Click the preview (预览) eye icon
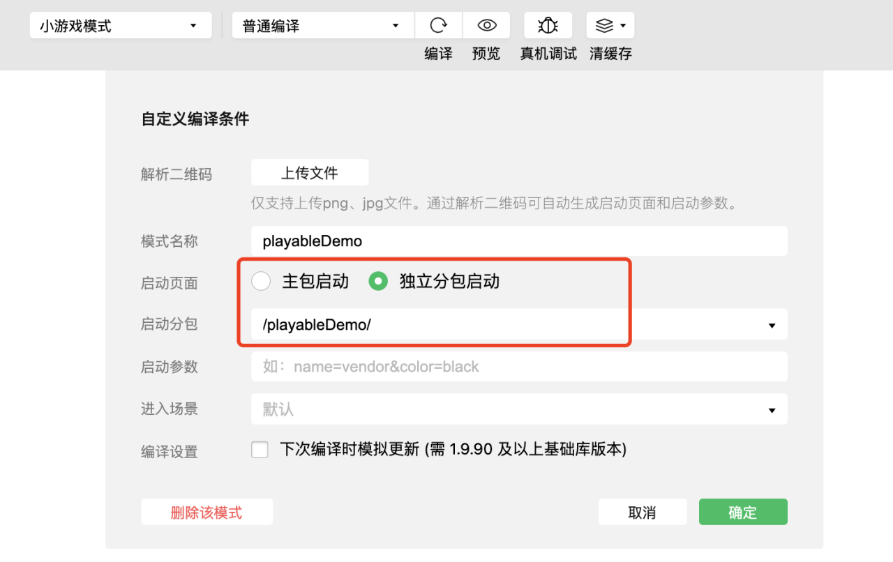 coord(486,26)
